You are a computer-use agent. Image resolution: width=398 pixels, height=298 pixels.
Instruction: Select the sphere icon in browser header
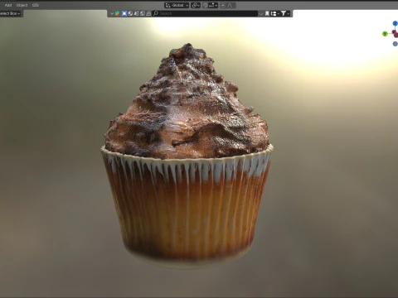point(130,13)
